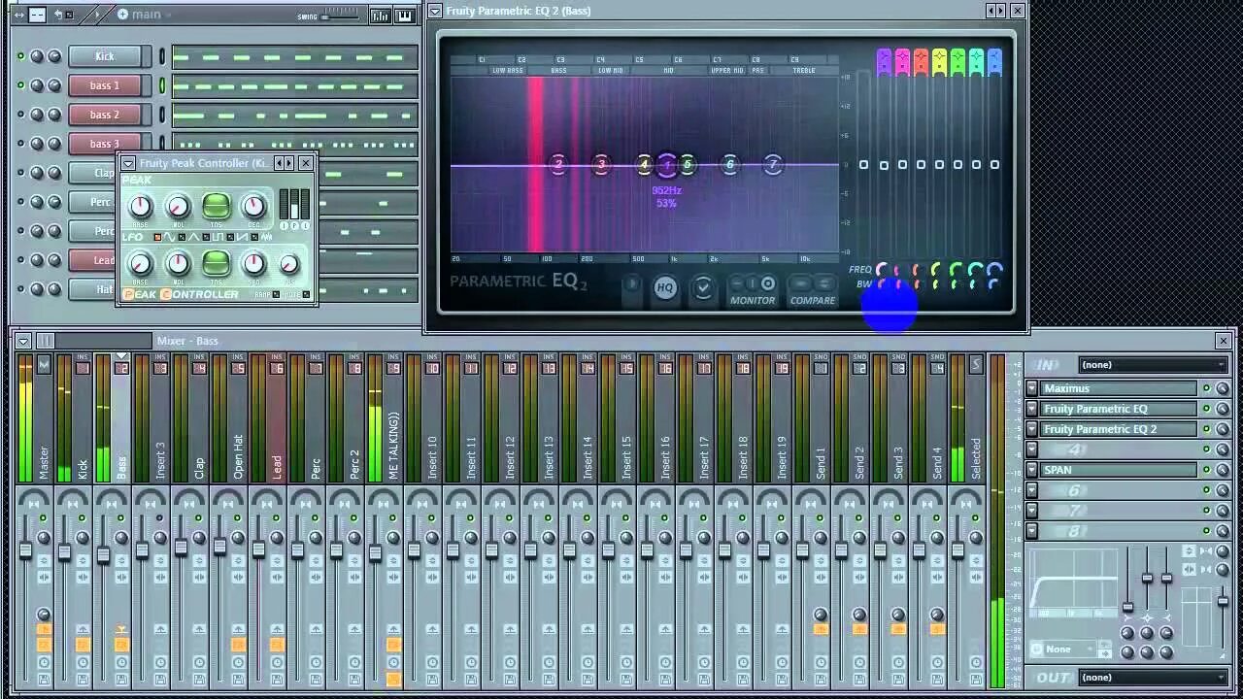
Task: Click the "main" pattern name selector
Action: (x=146, y=15)
